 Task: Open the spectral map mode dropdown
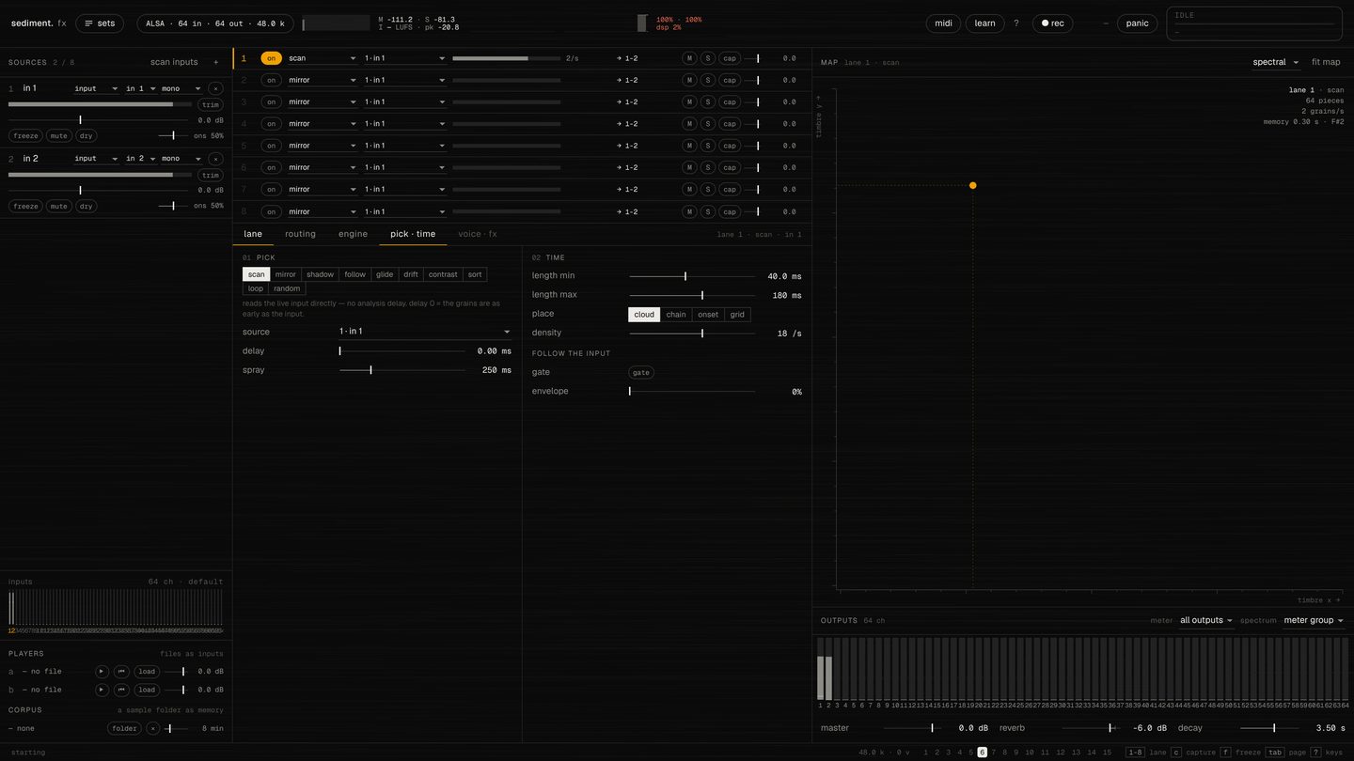[x=1276, y=62]
